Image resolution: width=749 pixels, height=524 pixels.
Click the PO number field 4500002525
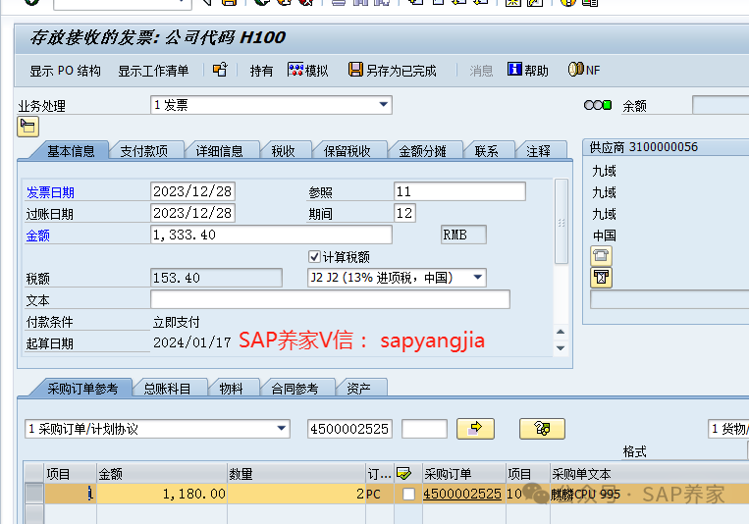[349, 429]
